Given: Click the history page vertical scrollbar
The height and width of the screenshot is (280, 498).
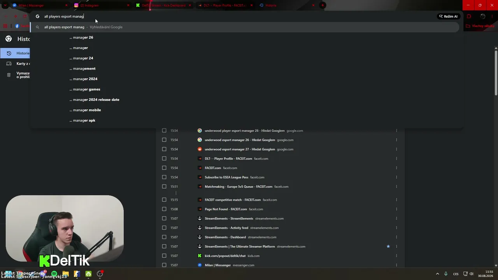Looking at the screenshot, I should 496,74.
